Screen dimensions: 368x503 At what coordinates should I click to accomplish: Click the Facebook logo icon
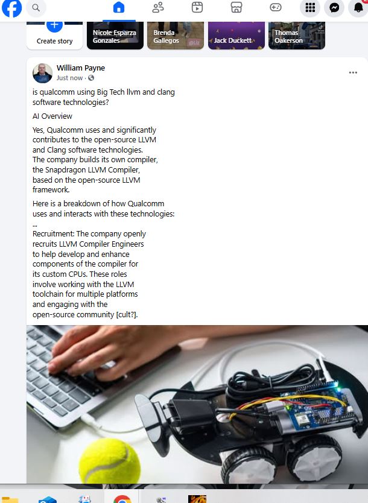11,8
